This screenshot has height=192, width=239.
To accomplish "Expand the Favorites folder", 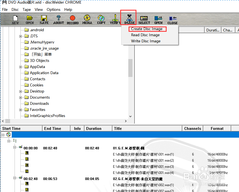I will pos(20,110).
